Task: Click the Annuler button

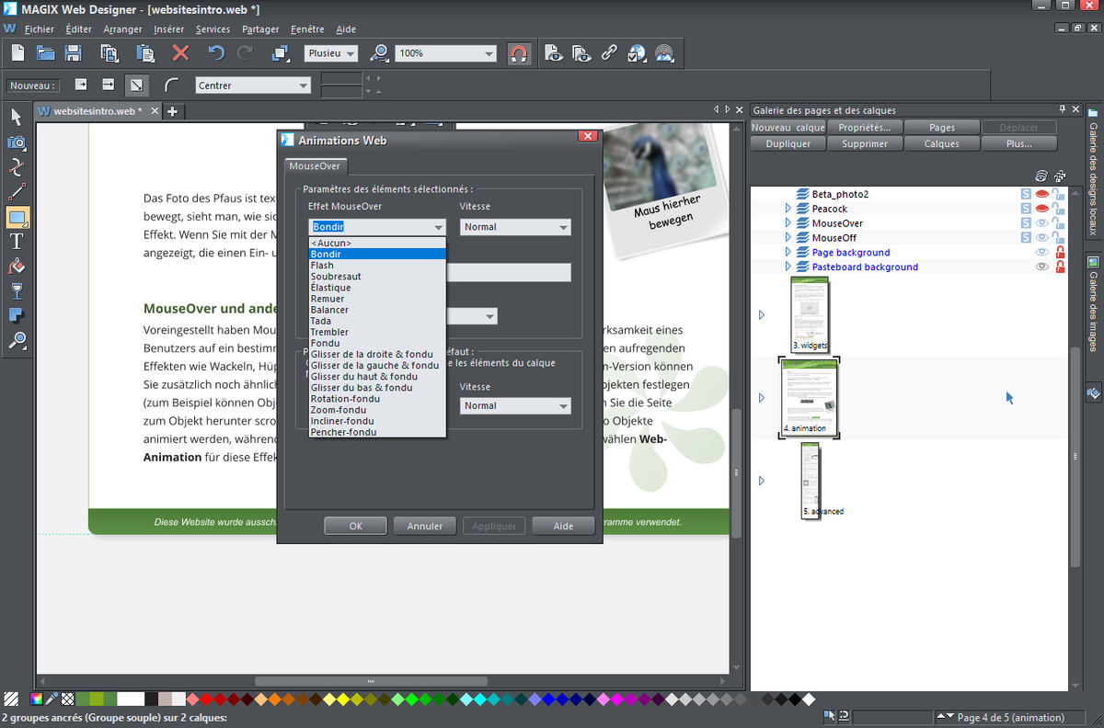Action: click(425, 526)
